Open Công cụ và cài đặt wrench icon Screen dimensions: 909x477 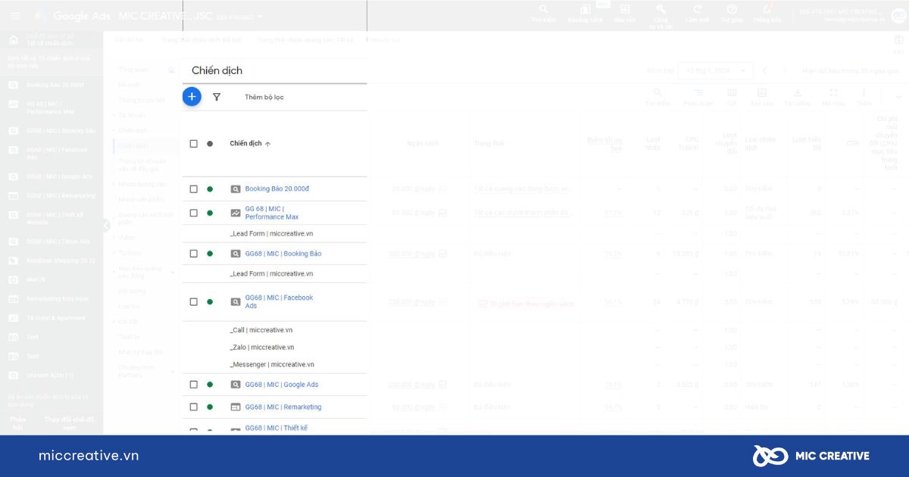point(661,10)
